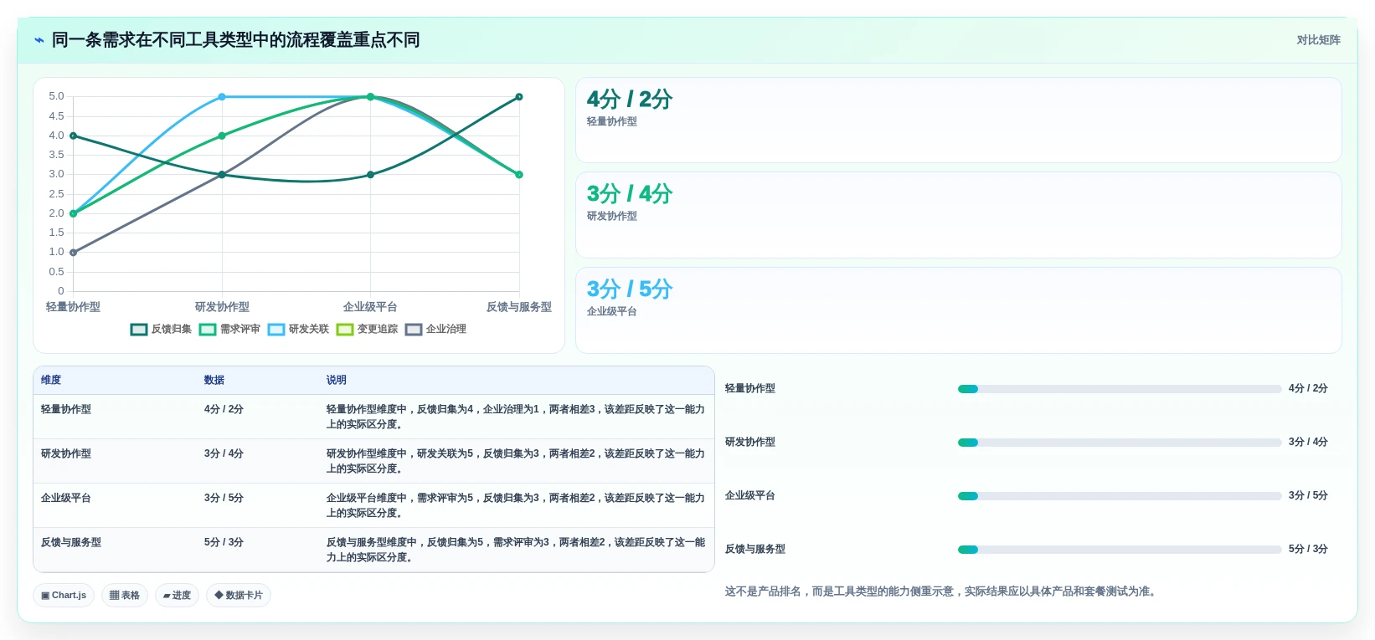Click the disclaimer note 这不是产品排名

click(x=942, y=591)
